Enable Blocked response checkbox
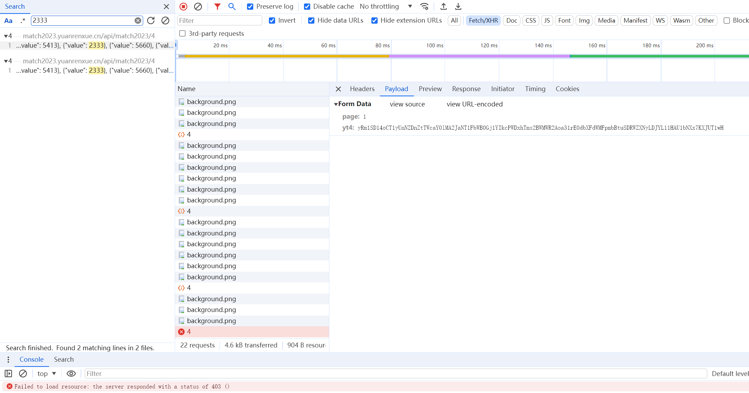Screen dimensions: 749x393 726,21
